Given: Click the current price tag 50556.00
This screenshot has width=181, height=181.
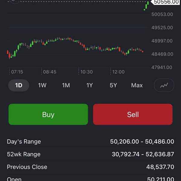Looking at the screenshot, I should point(166,2).
